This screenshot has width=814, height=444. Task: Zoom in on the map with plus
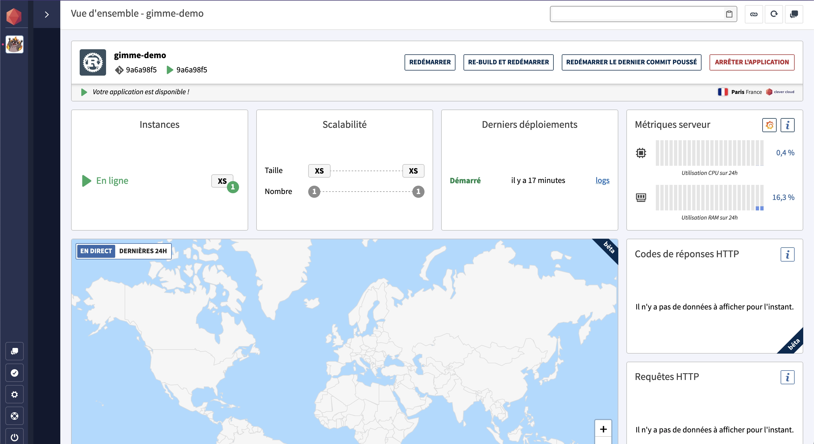603,429
